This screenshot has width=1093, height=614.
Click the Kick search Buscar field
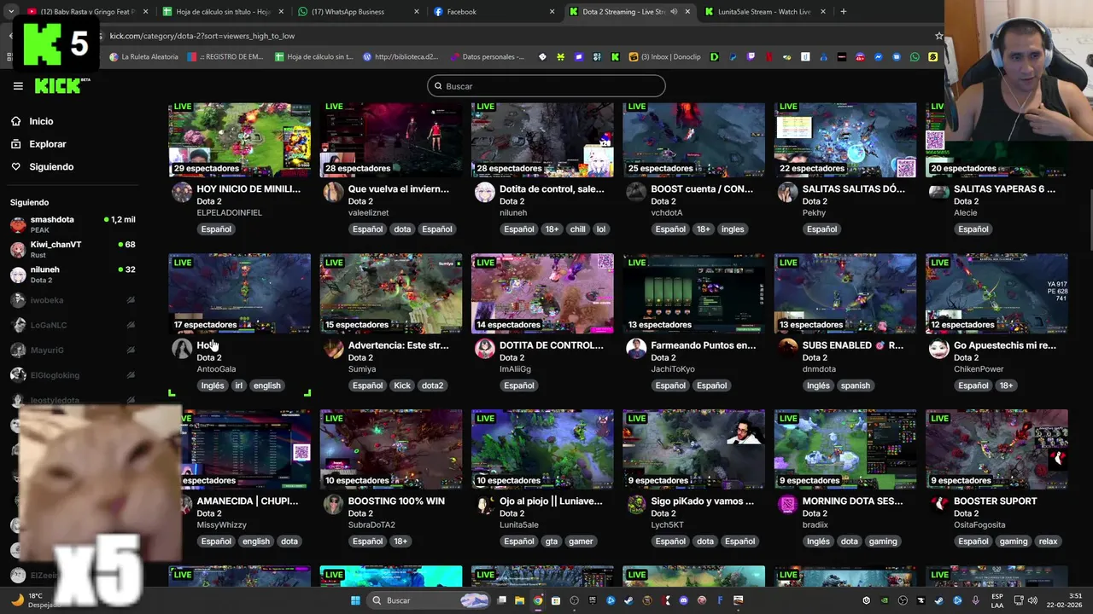[546, 86]
